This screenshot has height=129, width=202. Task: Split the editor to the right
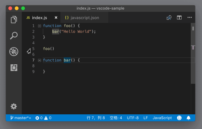179,18
